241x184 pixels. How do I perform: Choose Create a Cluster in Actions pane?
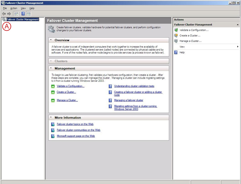(190, 35)
